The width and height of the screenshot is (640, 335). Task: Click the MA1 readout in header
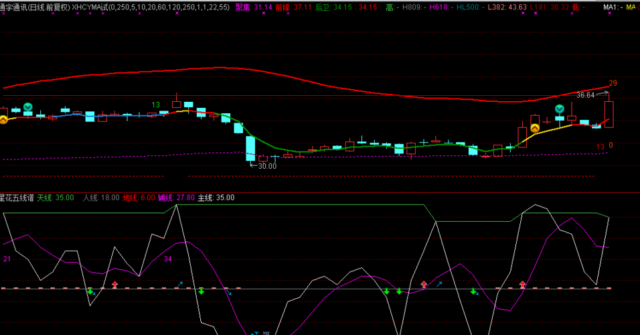click(x=613, y=7)
